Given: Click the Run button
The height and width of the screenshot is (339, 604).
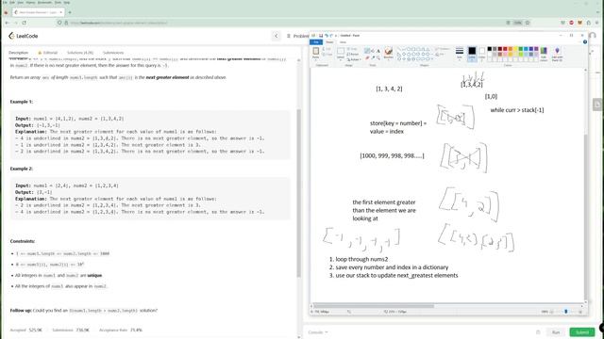Looking at the screenshot, I should pos(556,332).
